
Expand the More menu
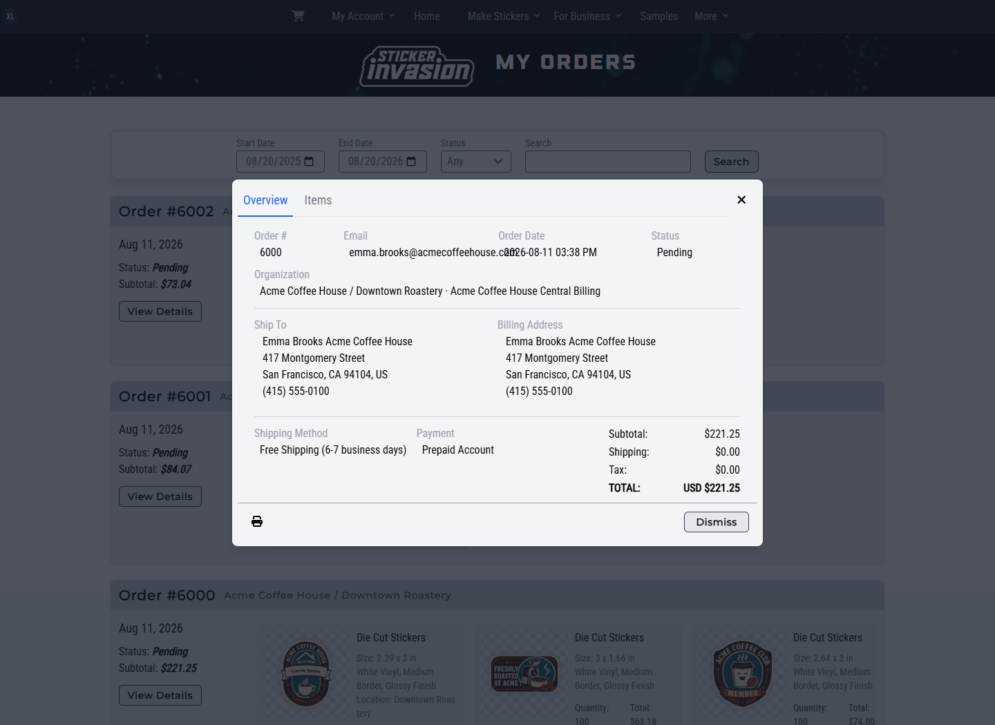[x=712, y=16]
